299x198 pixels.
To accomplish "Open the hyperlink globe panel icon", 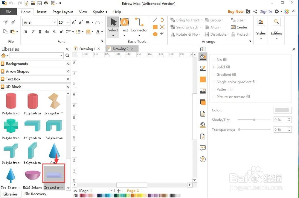I will pyautogui.click(x=203, y=125).
